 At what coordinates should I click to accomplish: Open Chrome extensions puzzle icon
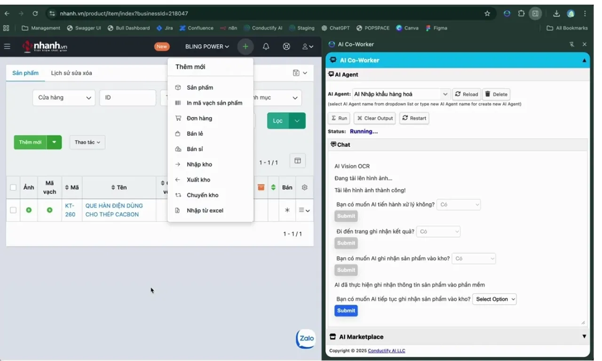tap(521, 13)
